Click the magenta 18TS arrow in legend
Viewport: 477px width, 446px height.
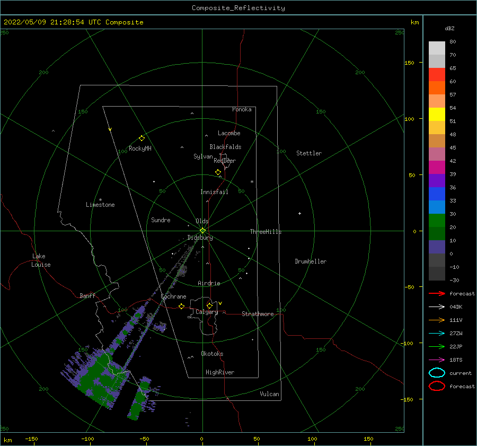pyautogui.click(x=437, y=360)
